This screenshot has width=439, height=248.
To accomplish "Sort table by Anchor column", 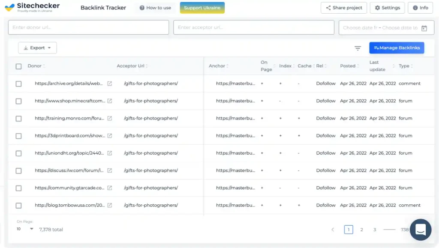I will [219, 66].
